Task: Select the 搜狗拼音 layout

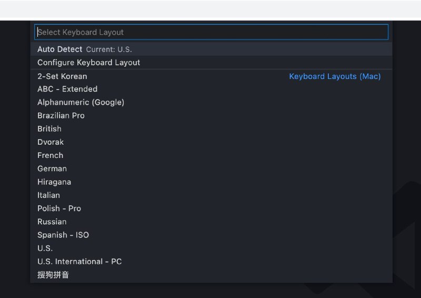Action: pyautogui.click(x=53, y=275)
